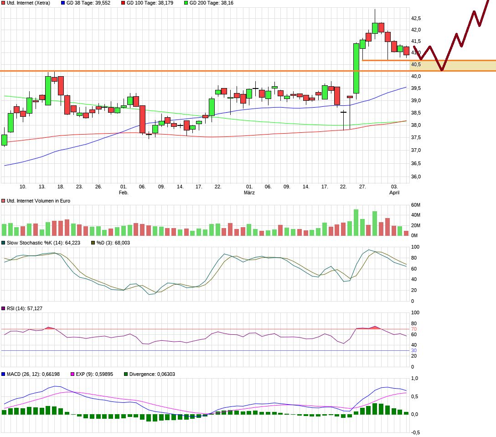Click the green GD 200 Tage legend swatch
The width and height of the screenshot is (496, 437).
(186, 3)
